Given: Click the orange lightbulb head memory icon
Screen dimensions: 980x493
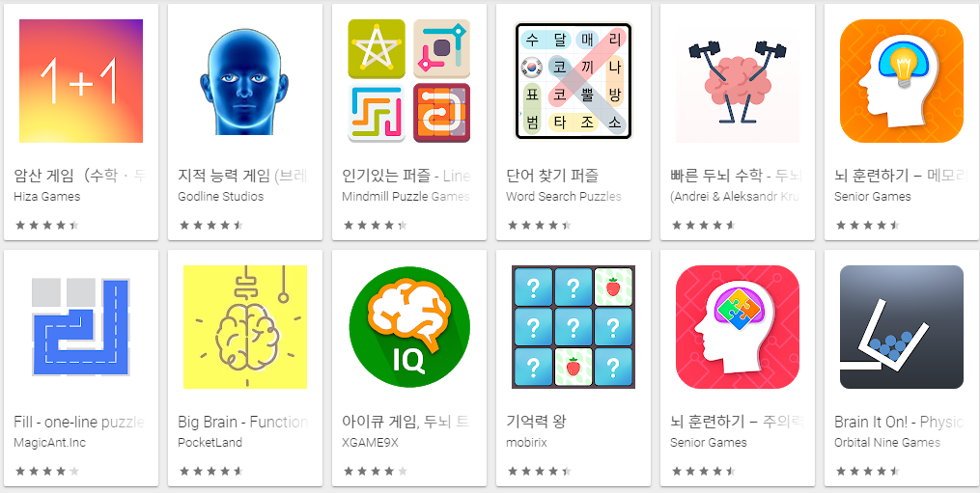Looking at the screenshot, I should coord(901,81).
